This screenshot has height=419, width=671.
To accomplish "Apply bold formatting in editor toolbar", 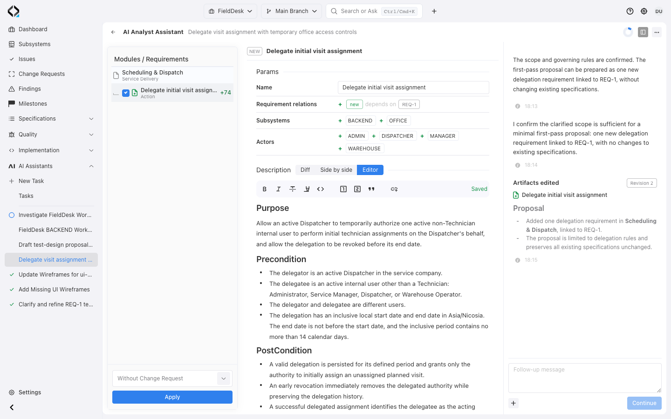I will 265,189.
